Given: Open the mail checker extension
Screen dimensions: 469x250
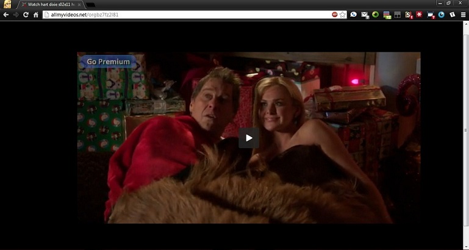Looking at the screenshot, I should (x=365, y=15).
